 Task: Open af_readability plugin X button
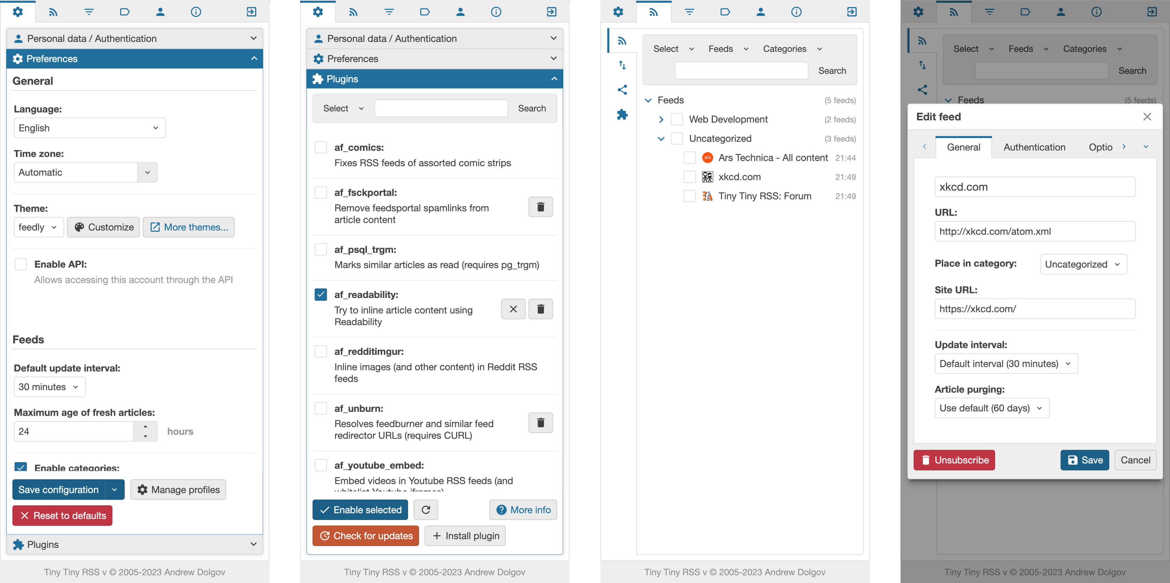(513, 309)
